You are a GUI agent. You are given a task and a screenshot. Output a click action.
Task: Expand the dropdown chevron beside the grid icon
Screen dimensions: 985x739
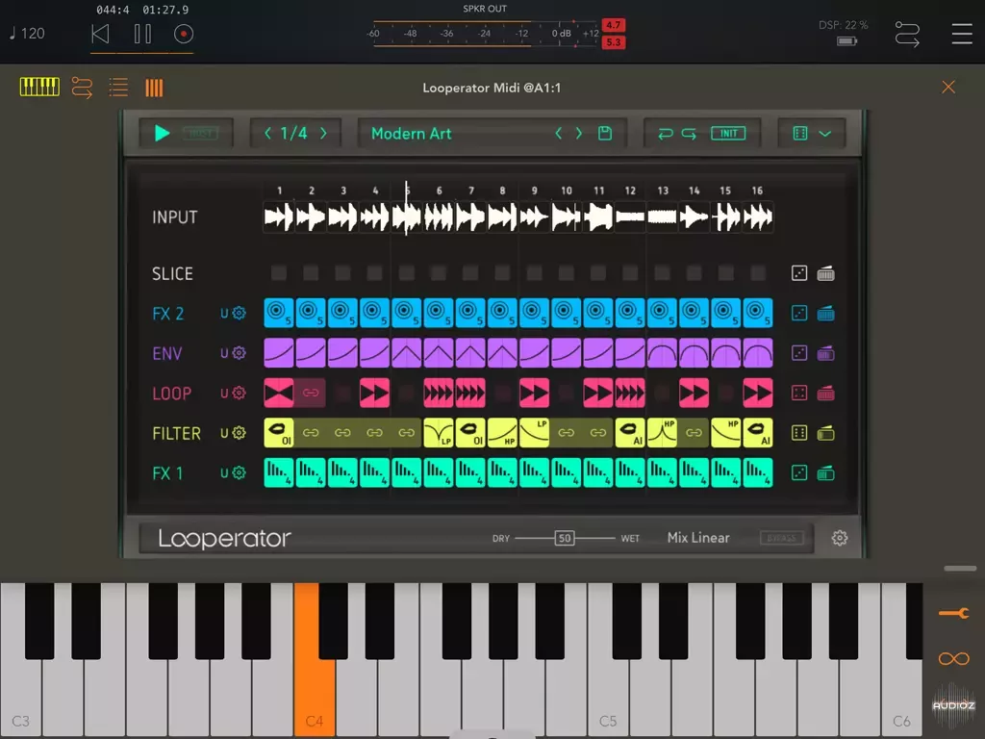point(824,134)
